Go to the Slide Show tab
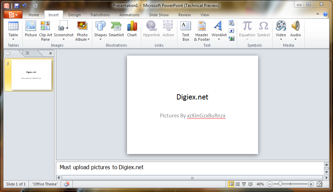This screenshot has width=333, height=192. 159,15
